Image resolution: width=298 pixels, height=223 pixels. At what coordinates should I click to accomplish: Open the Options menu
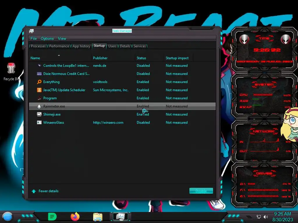coord(47,39)
